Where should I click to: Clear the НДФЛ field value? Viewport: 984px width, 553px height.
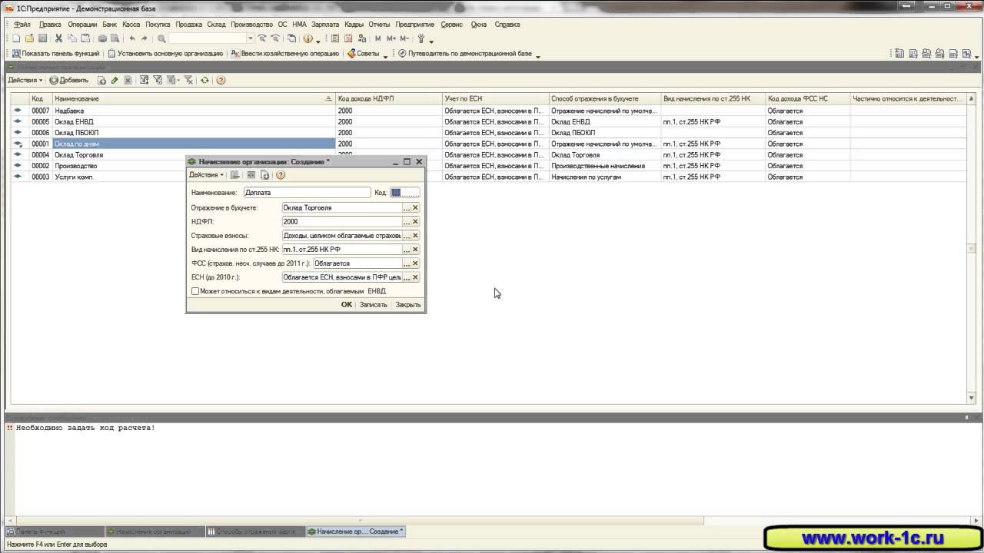click(415, 221)
